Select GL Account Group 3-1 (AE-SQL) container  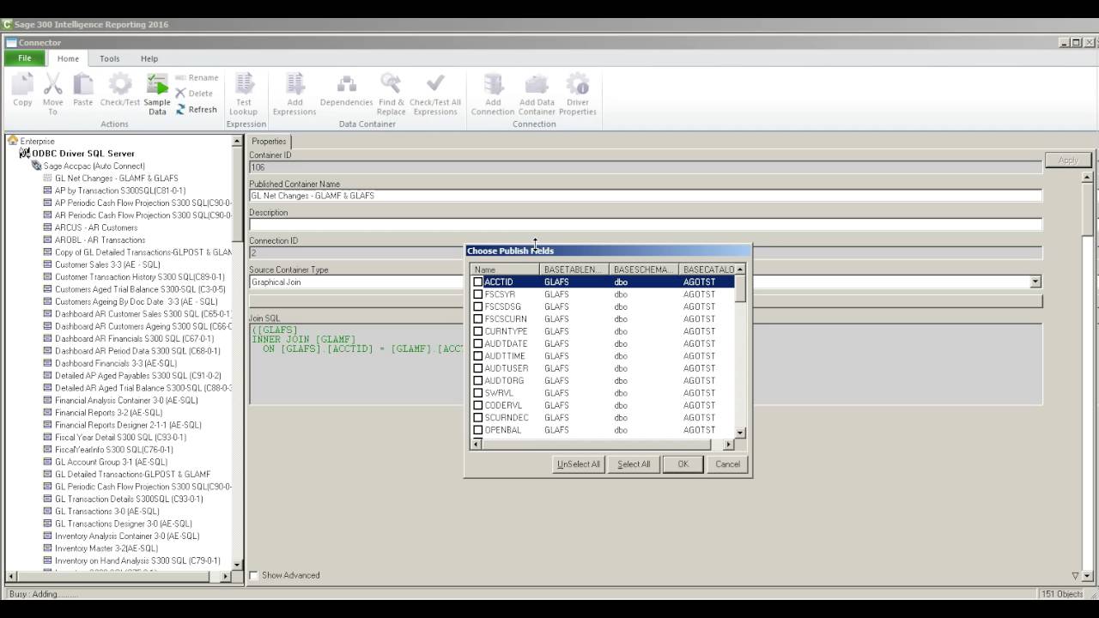(112, 462)
